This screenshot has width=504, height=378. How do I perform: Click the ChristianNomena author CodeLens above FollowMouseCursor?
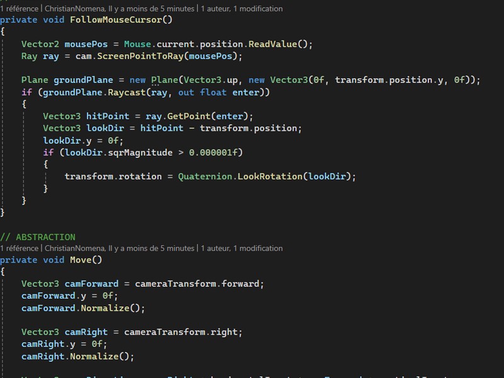coord(120,9)
